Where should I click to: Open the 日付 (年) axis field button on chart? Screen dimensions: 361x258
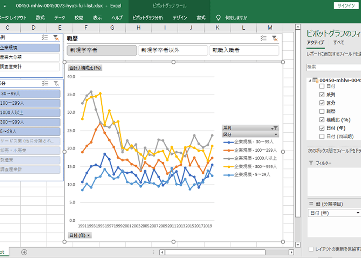(x=80, y=235)
